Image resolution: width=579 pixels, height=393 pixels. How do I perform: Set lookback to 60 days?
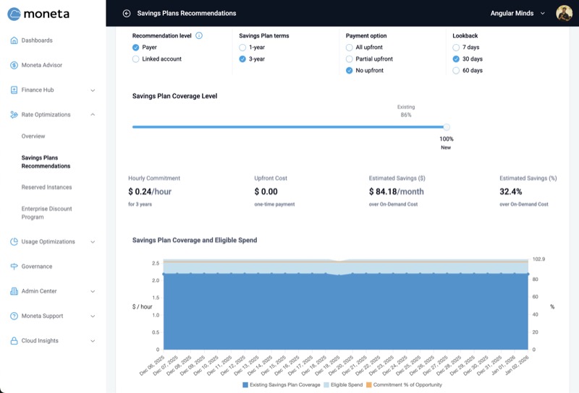tap(456, 71)
